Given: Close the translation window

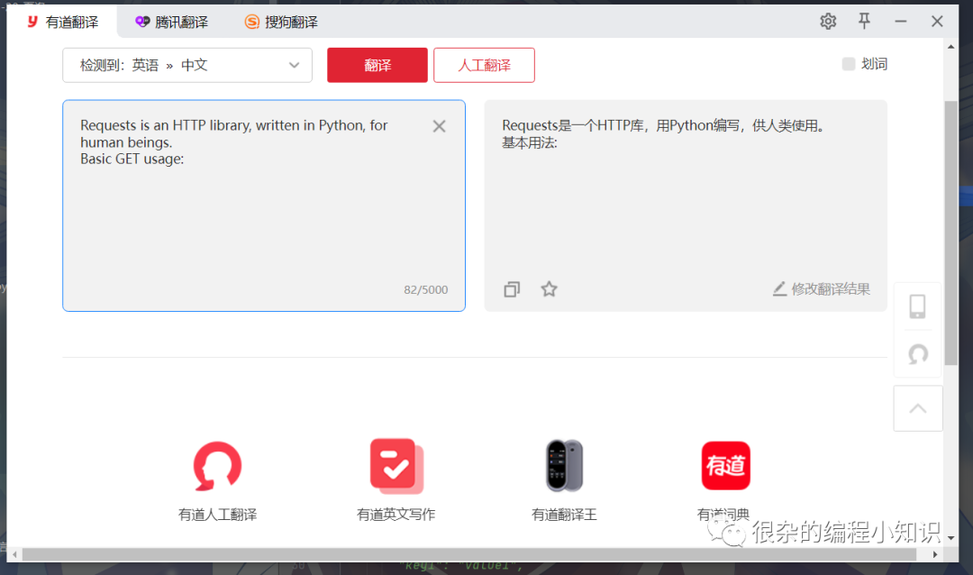Looking at the screenshot, I should click(x=937, y=22).
